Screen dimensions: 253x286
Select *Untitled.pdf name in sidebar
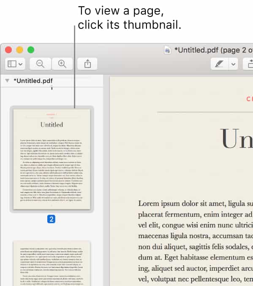33,81
